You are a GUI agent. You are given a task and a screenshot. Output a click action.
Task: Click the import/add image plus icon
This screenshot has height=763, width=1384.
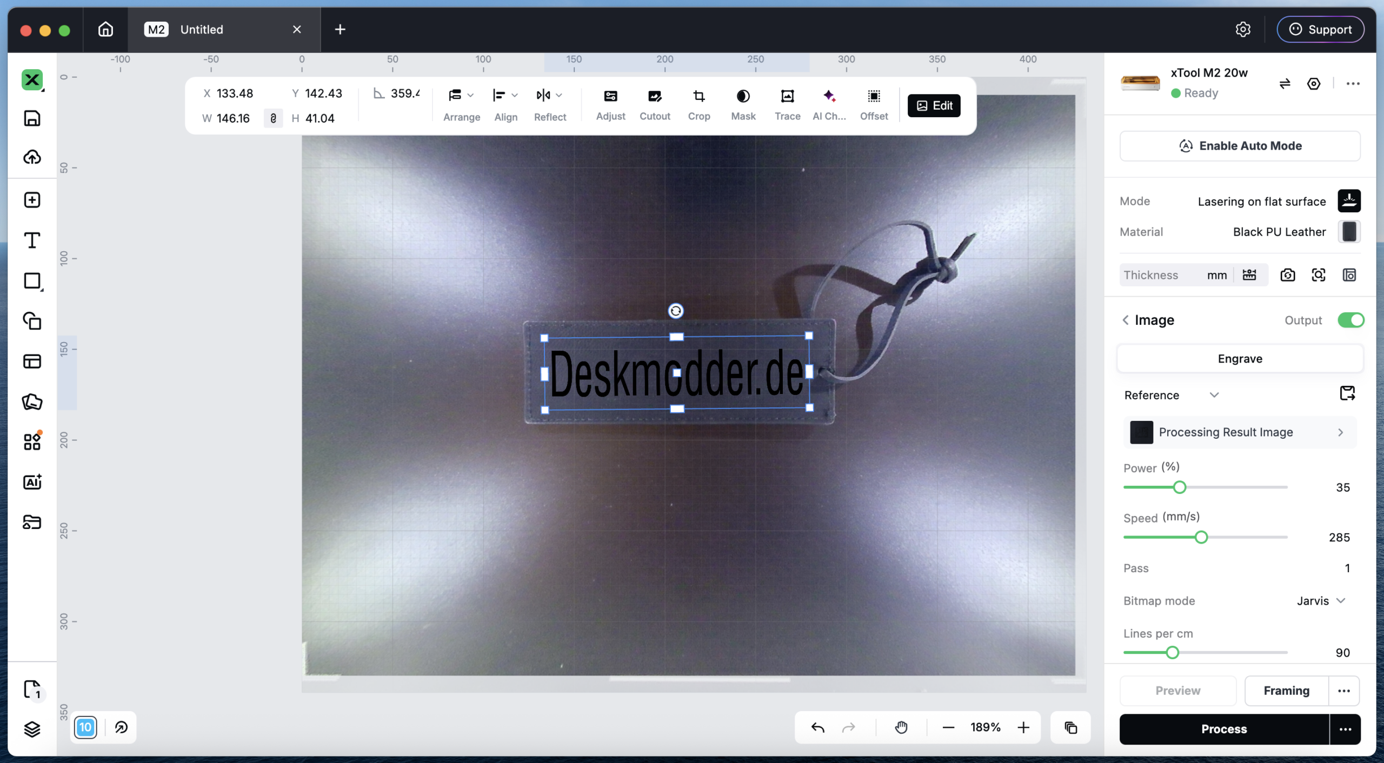pyautogui.click(x=32, y=200)
